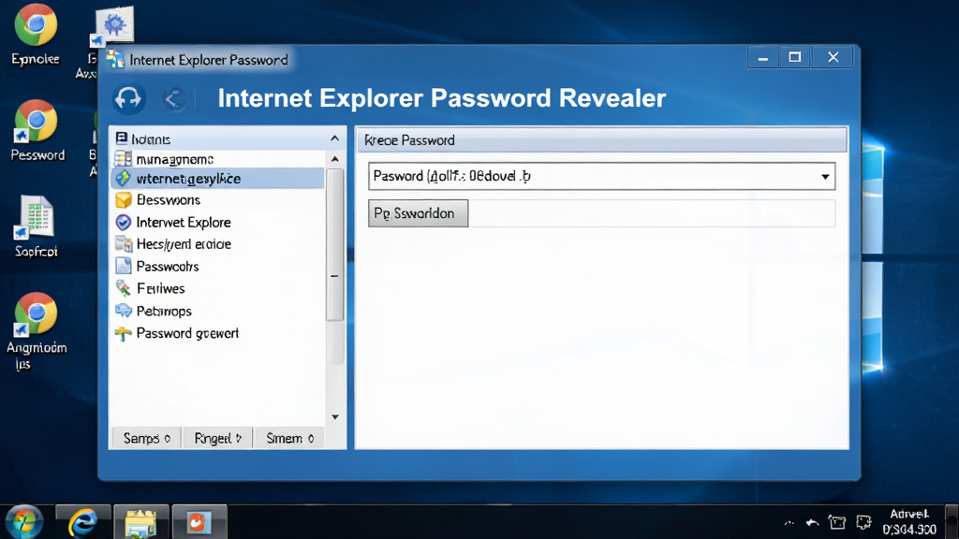Click the tray action center icon

click(863, 522)
